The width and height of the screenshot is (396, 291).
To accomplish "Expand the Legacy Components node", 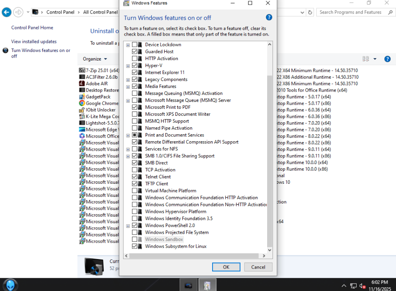I will pyautogui.click(x=128, y=80).
